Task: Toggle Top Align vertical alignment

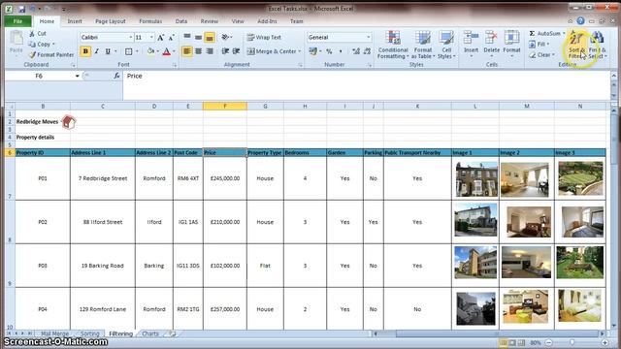Action: pyautogui.click(x=187, y=37)
